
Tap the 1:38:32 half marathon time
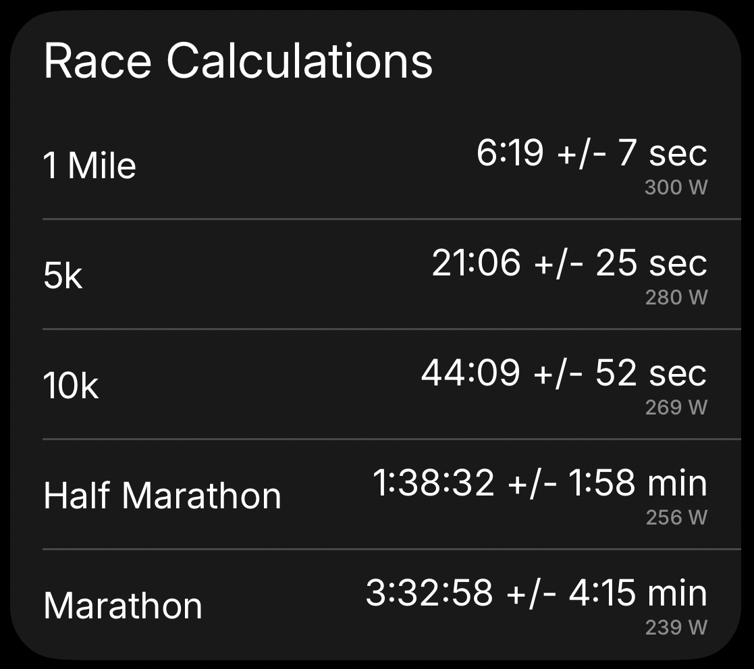click(x=433, y=483)
